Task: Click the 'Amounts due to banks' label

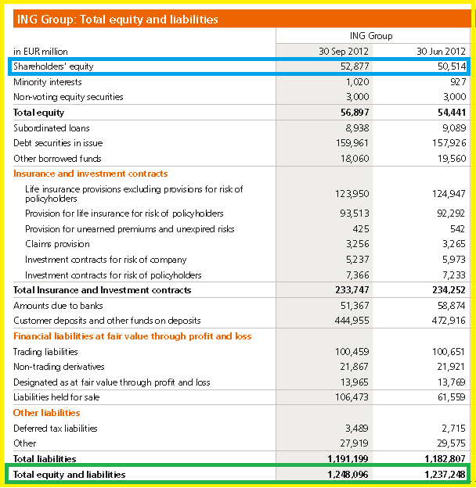Action: point(58,306)
